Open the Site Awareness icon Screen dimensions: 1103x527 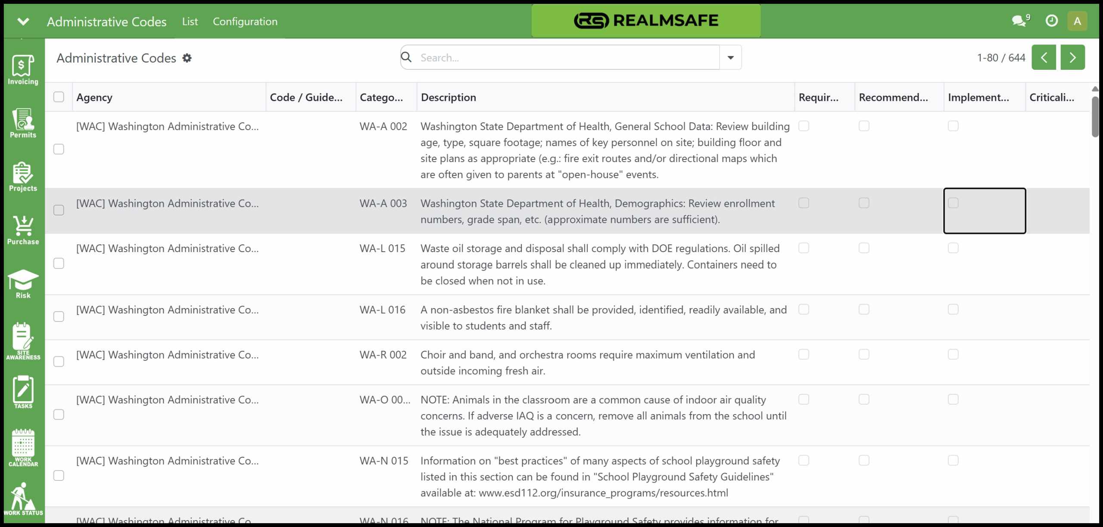pyautogui.click(x=23, y=341)
